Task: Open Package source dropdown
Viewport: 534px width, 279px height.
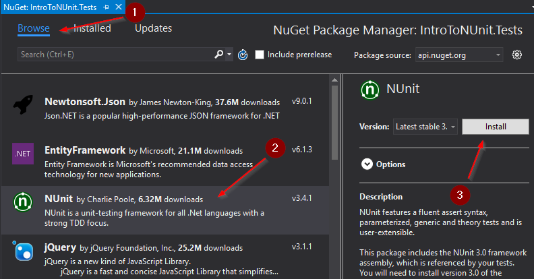Action: pos(459,55)
